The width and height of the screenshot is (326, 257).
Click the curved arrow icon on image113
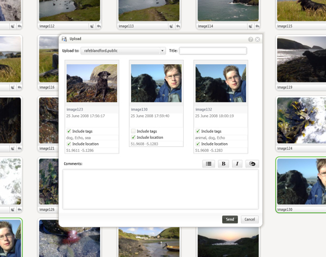178,26
